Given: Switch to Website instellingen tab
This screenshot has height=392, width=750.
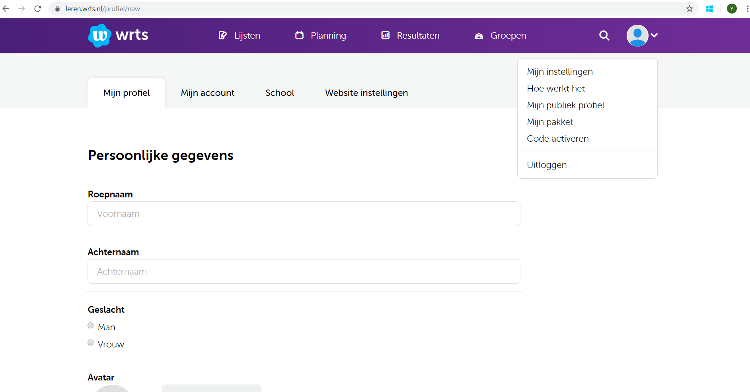Looking at the screenshot, I should click(x=366, y=93).
